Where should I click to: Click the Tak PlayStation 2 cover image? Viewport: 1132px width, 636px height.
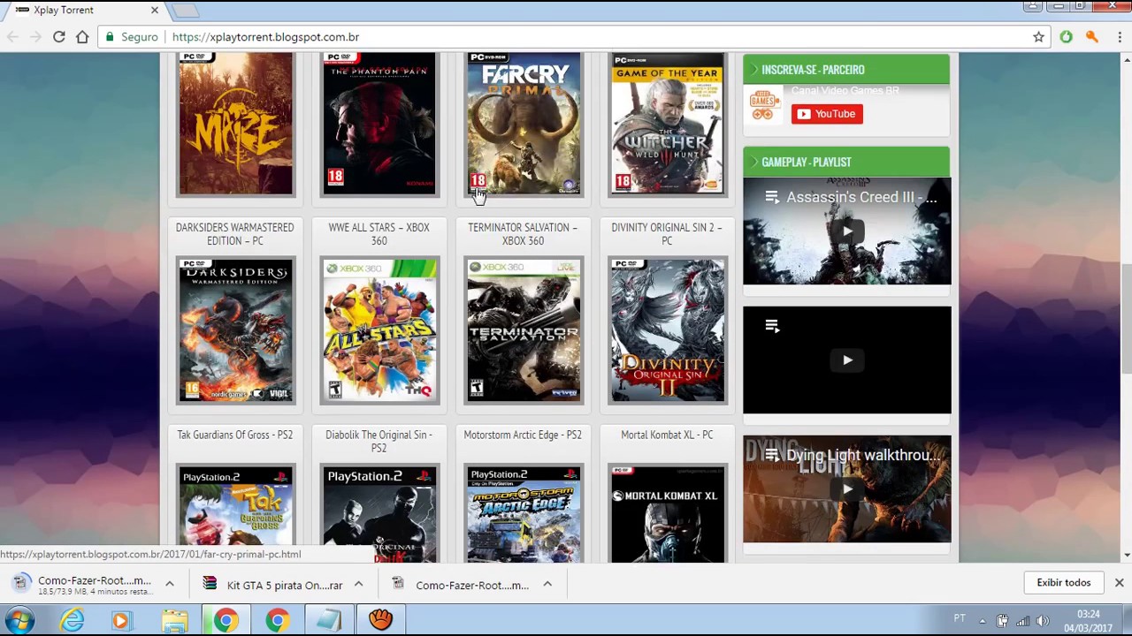(x=235, y=513)
